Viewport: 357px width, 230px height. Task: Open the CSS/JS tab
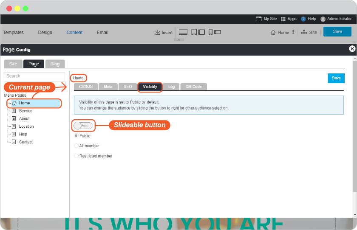(x=86, y=87)
